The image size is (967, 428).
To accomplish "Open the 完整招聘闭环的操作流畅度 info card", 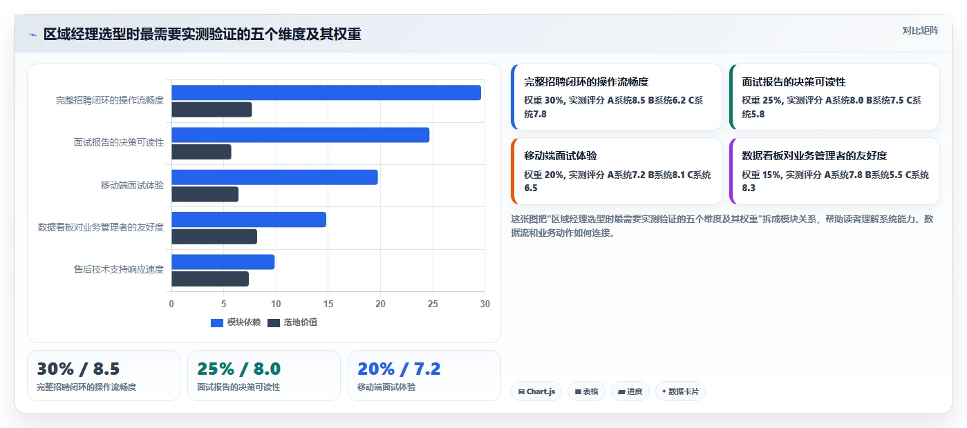I will (617, 97).
